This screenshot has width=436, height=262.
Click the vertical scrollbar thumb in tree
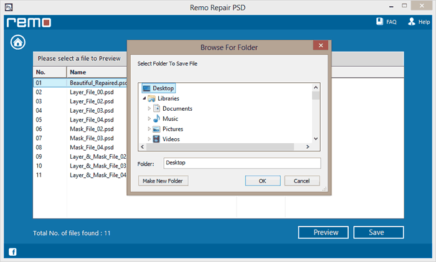point(316,96)
